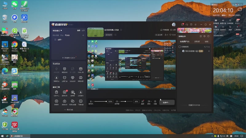The height and width of the screenshot is (138, 246).
Task: Select the rightmost tab in 弹幕助手 panel
Action: pos(206,42)
